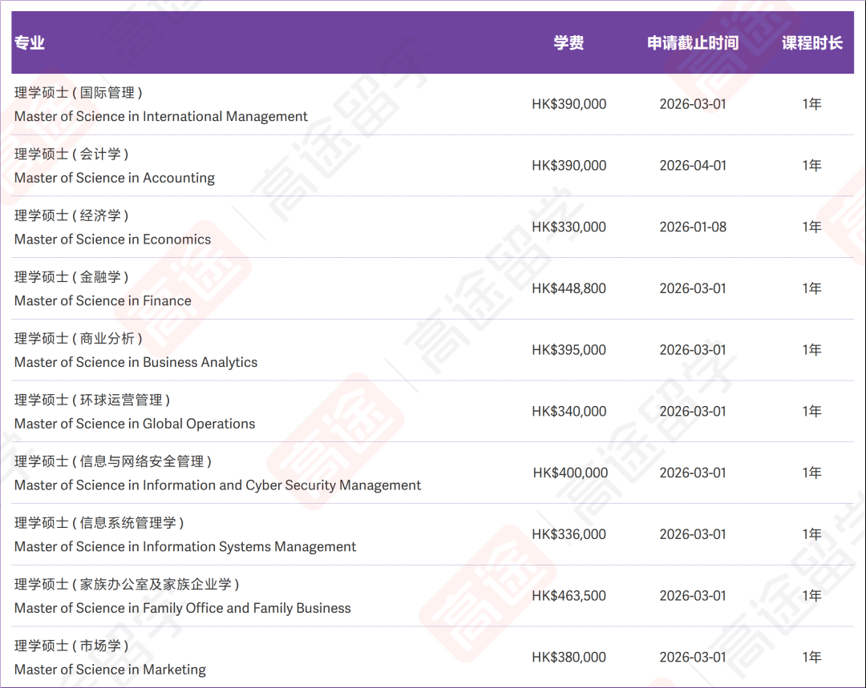Click the 2026-03-01 deadline for Finance
This screenshot has width=866, height=688.
(693, 288)
